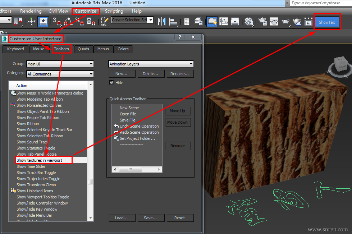Click the Reset button
The height and width of the screenshot is (234, 352).
click(x=179, y=218)
